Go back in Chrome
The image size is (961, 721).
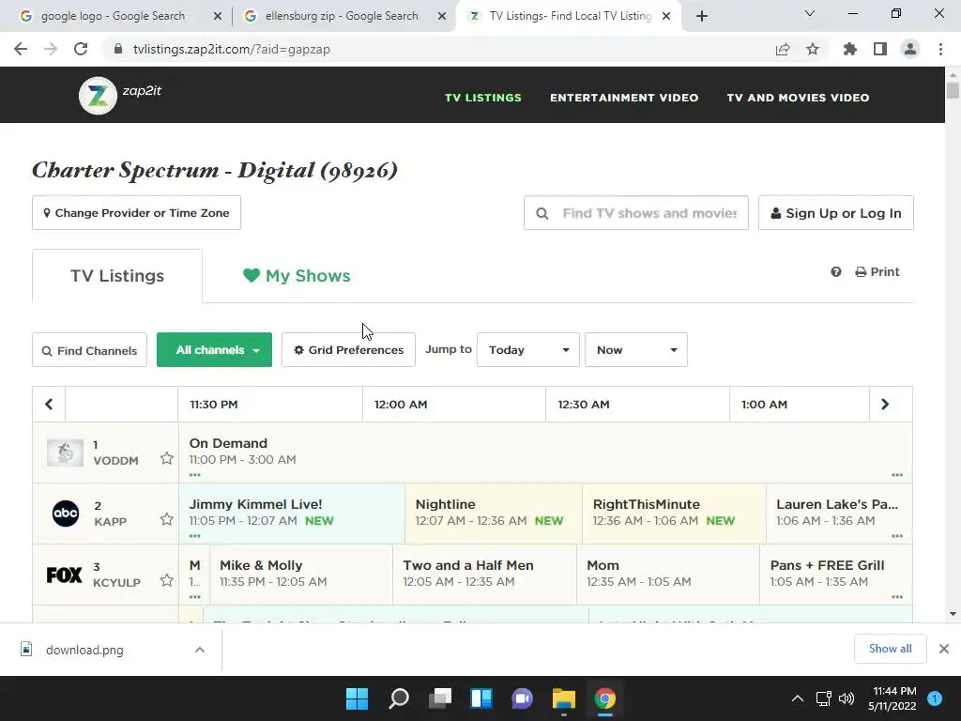pyautogui.click(x=21, y=49)
